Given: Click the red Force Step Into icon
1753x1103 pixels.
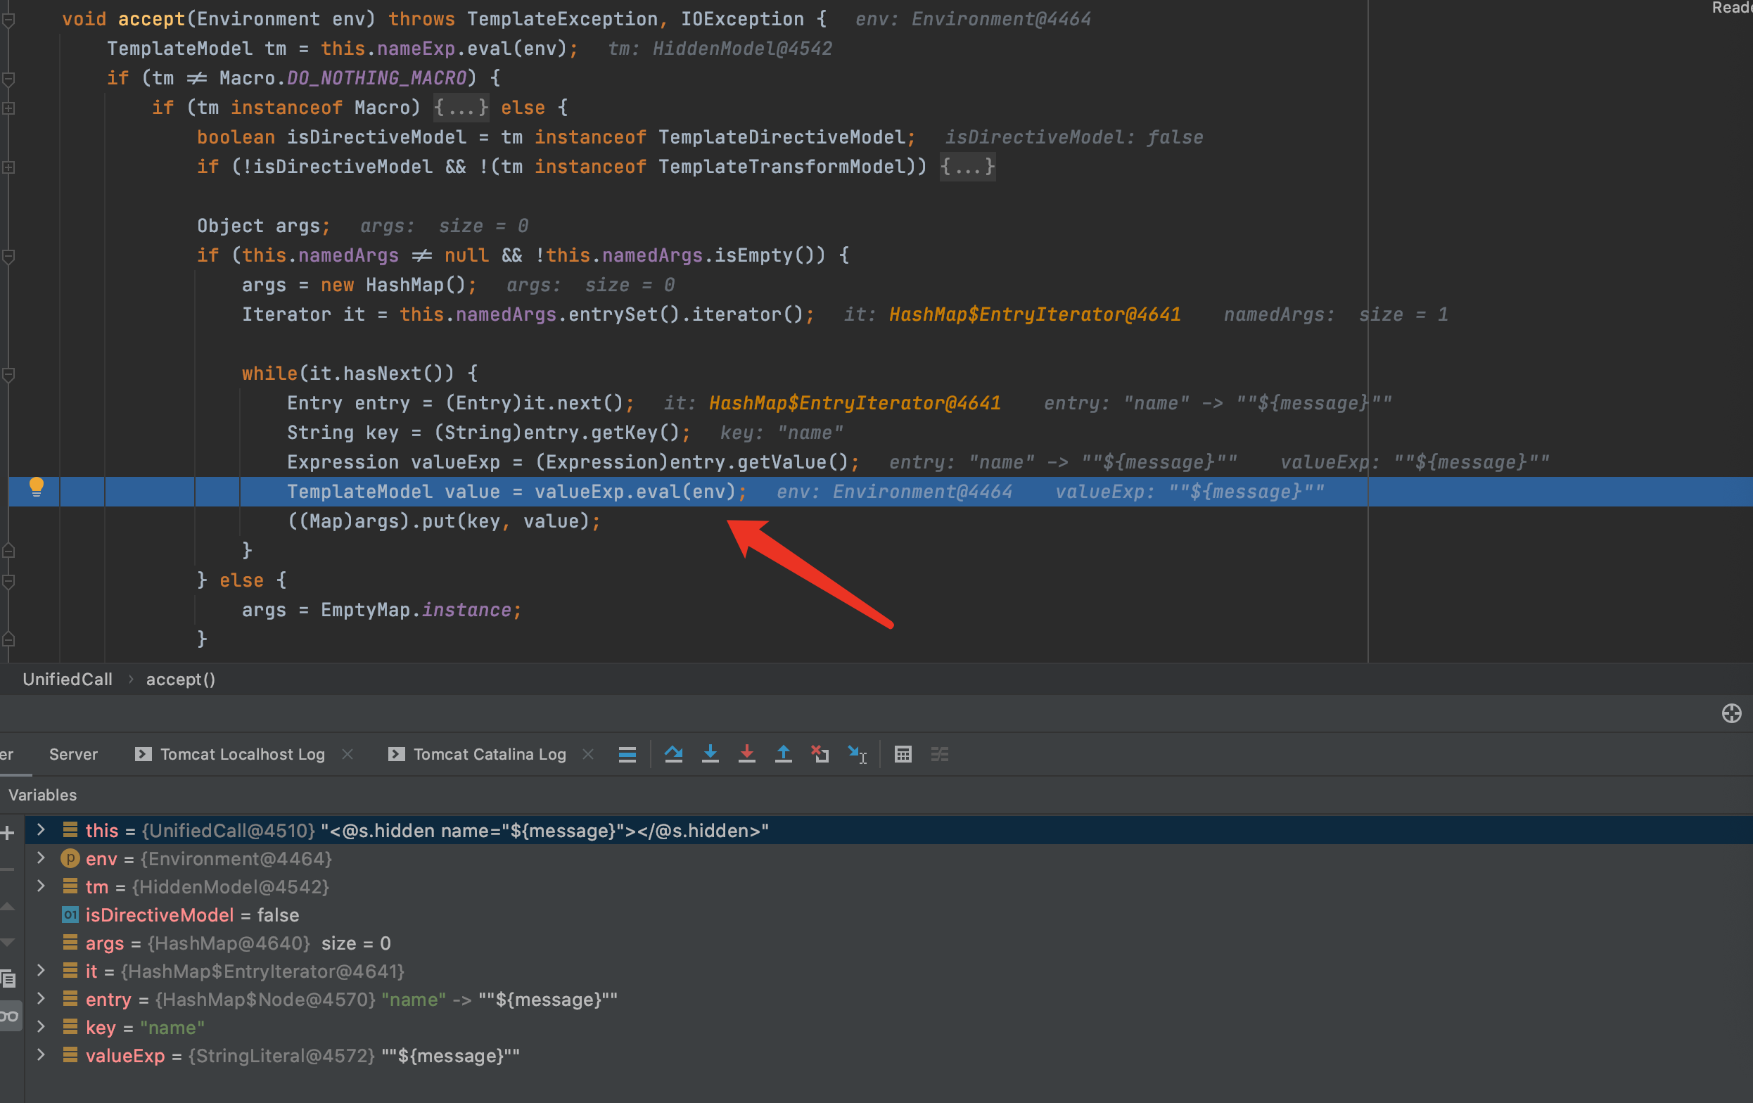Looking at the screenshot, I should tap(746, 754).
